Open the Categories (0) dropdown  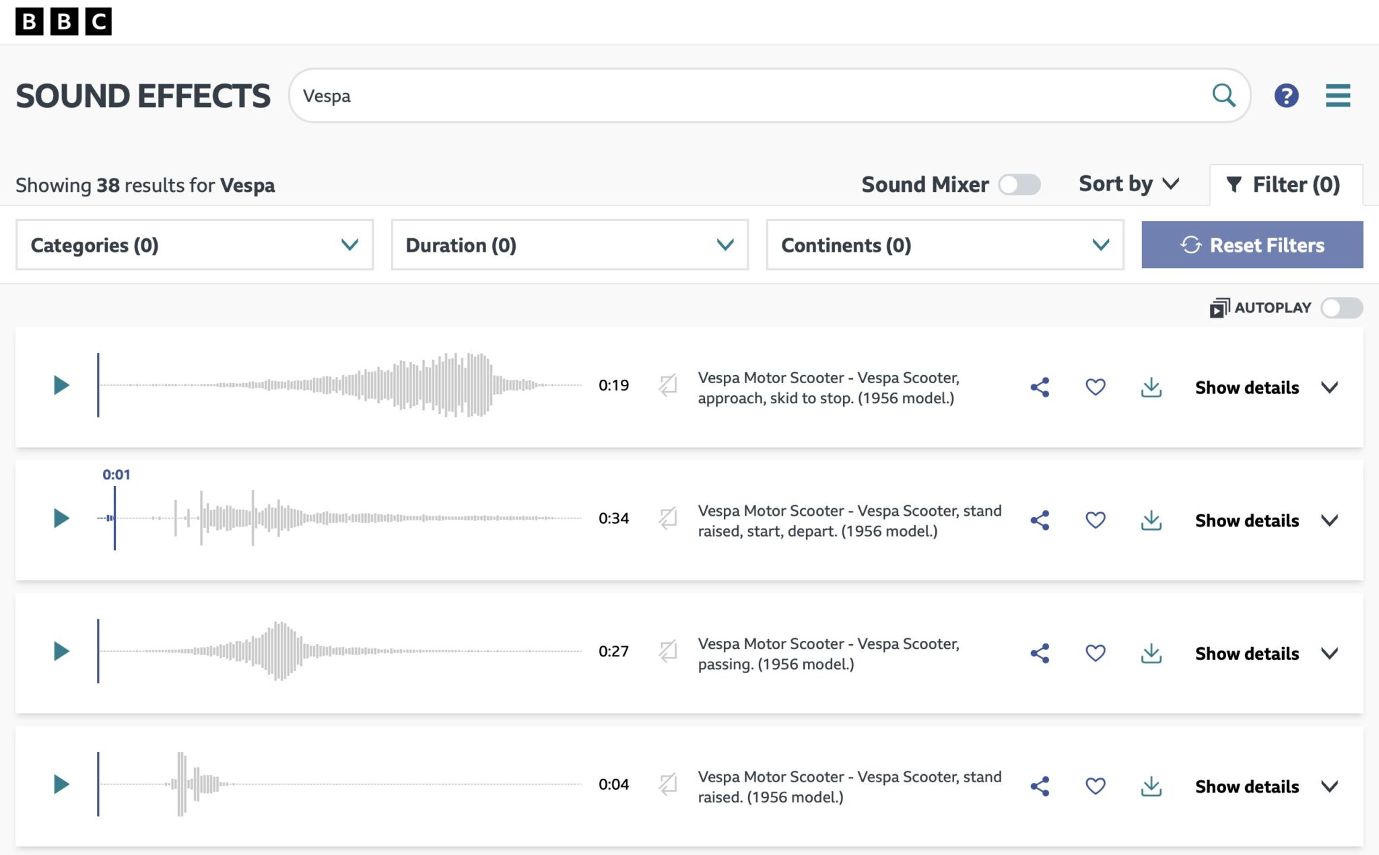(x=195, y=245)
